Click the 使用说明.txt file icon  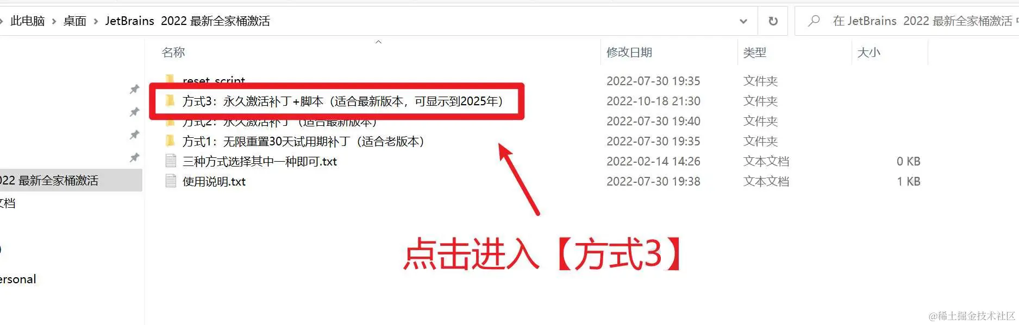(171, 181)
